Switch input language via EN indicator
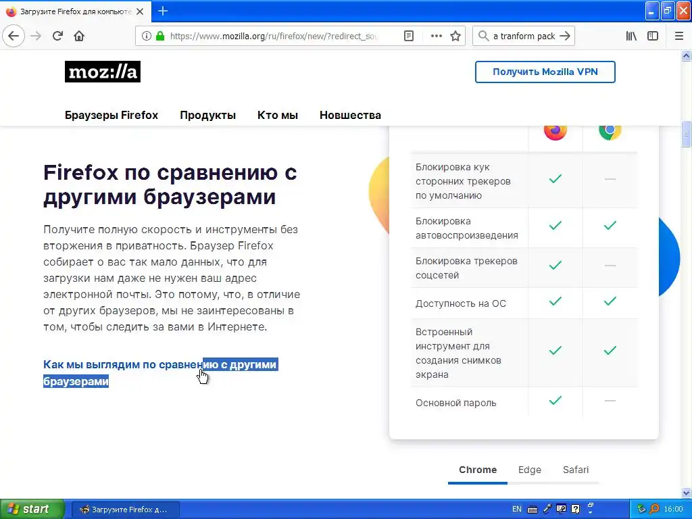The width and height of the screenshot is (692, 519). click(x=516, y=510)
